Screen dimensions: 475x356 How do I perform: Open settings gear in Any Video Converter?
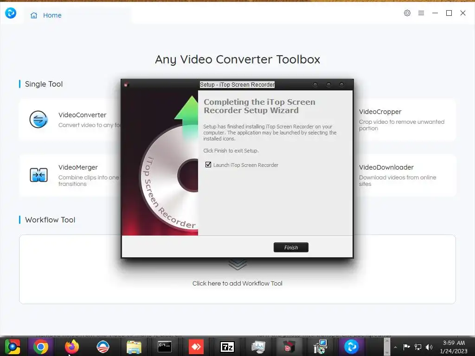407,13
